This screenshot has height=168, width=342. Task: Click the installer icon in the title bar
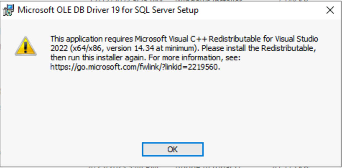click(x=8, y=10)
